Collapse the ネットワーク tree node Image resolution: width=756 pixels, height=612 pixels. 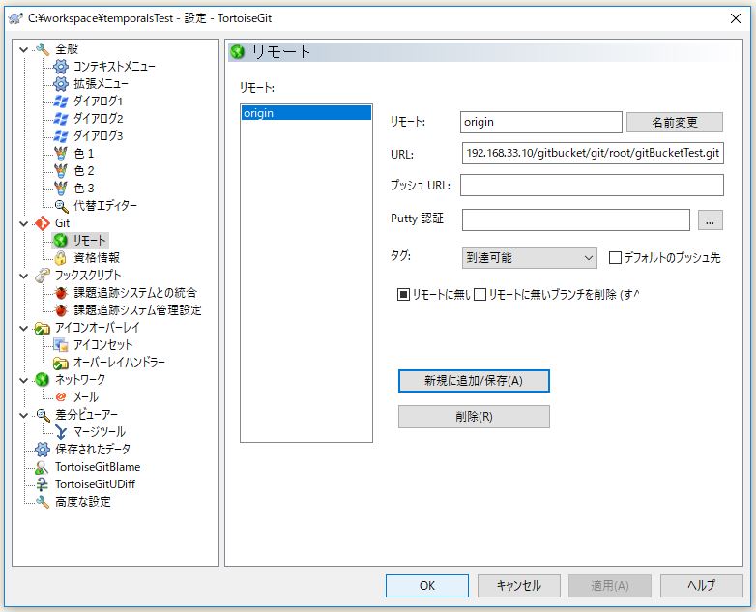[23, 380]
